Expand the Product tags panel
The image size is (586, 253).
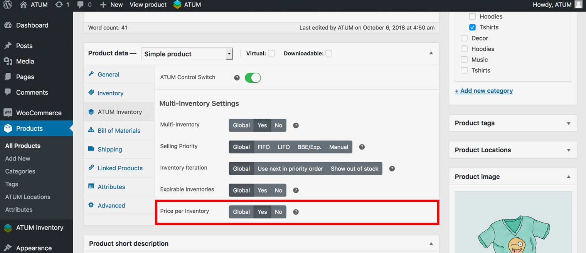[x=568, y=123]
